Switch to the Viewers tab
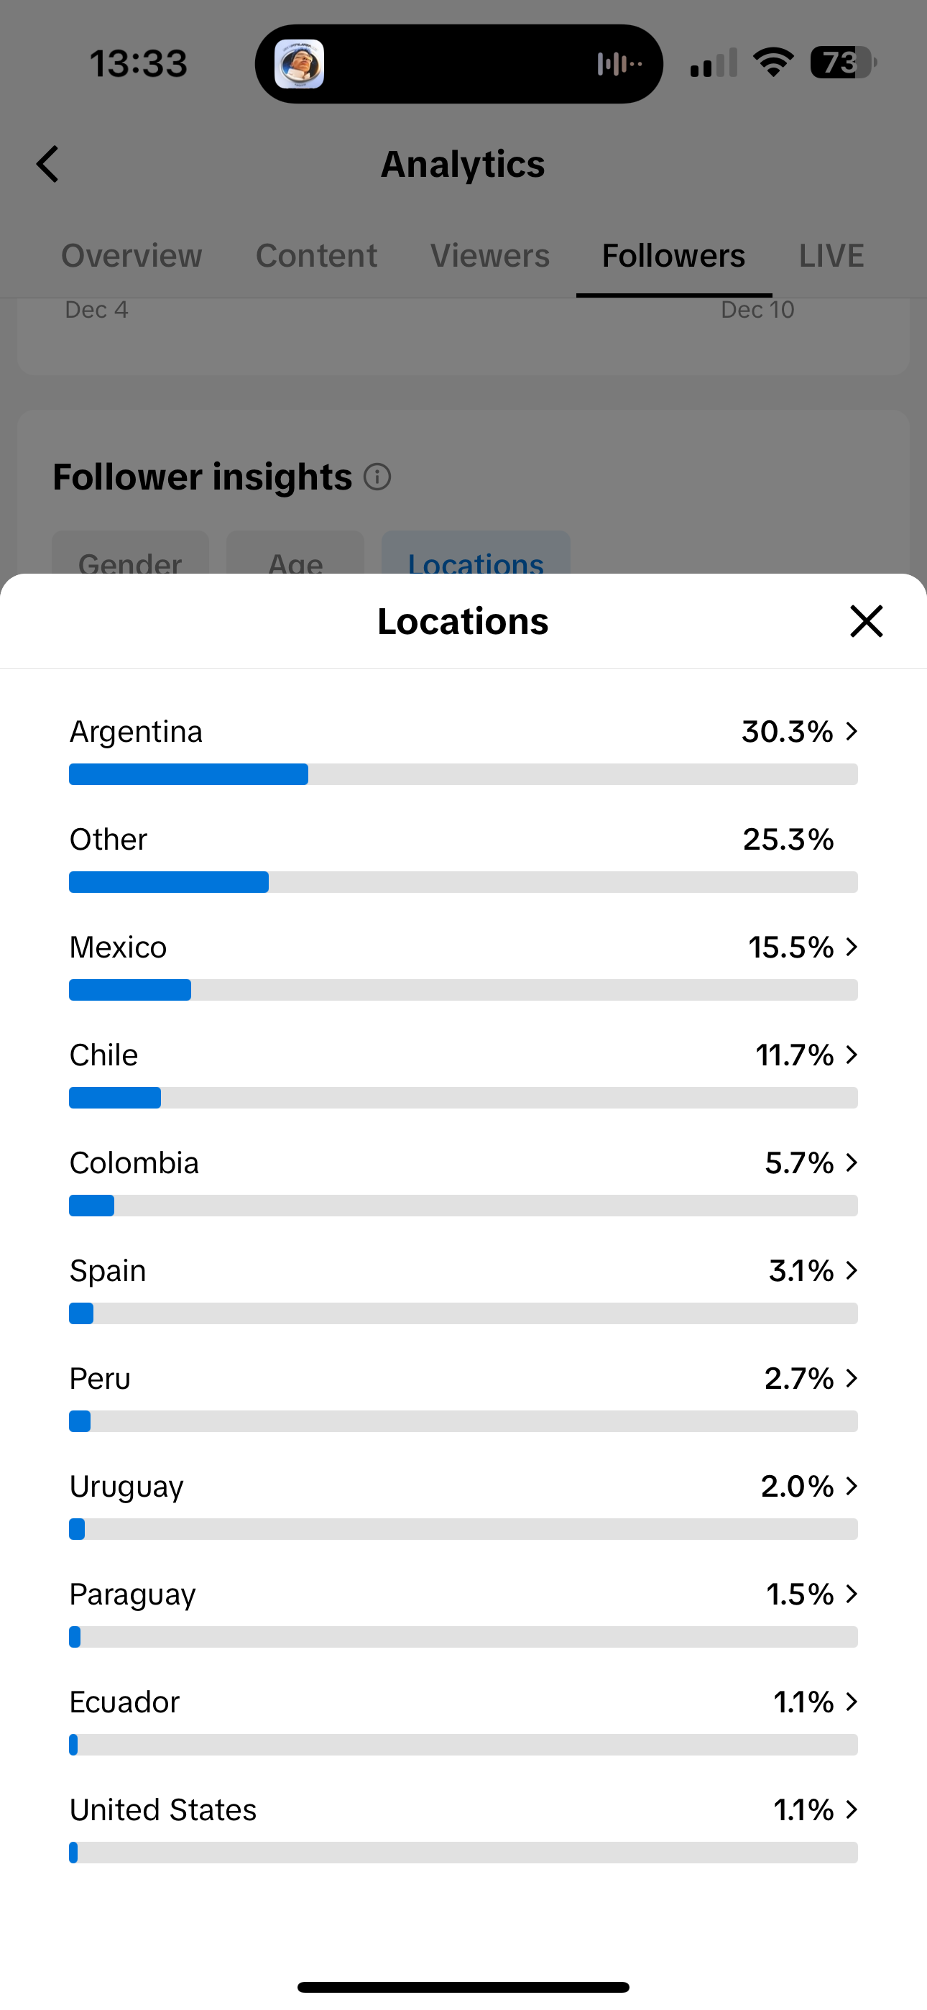 490,256
